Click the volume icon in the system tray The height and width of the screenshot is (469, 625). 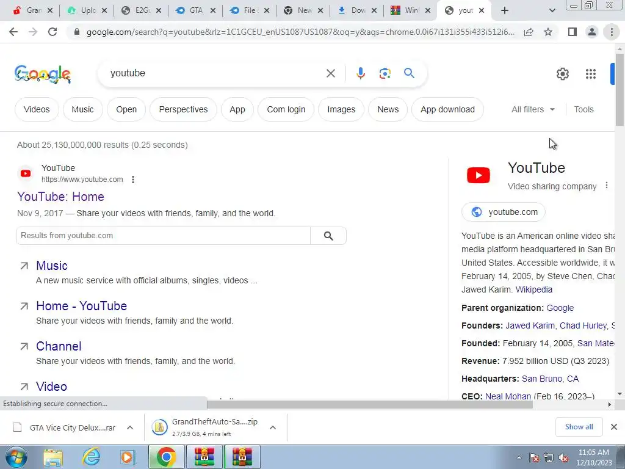[563, 458]
